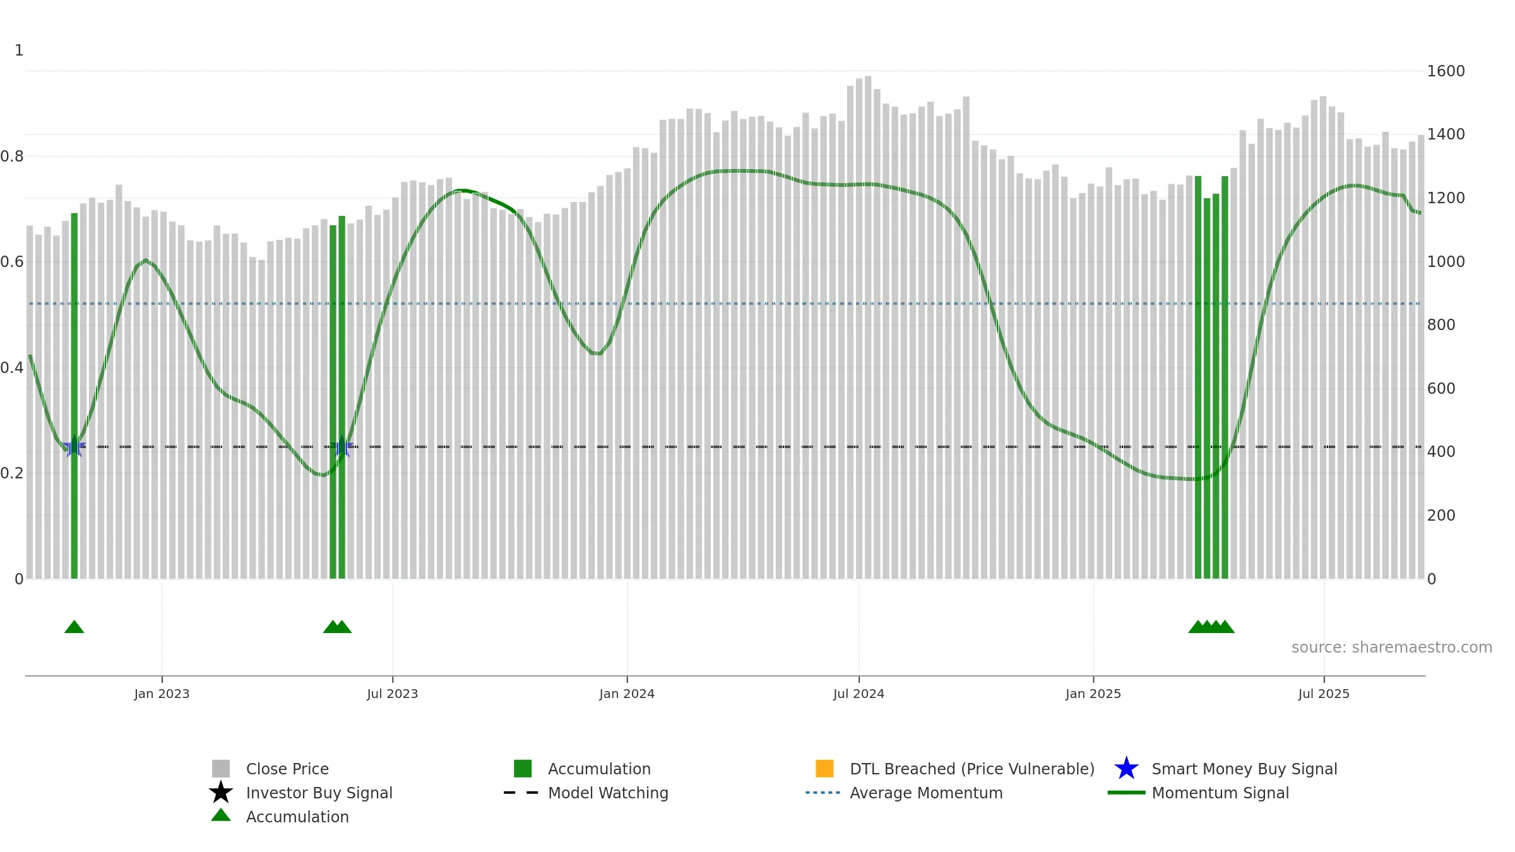Click the dotted Average Momentum legend line
The image size is (1515, 852).
[x=823, y=793]
